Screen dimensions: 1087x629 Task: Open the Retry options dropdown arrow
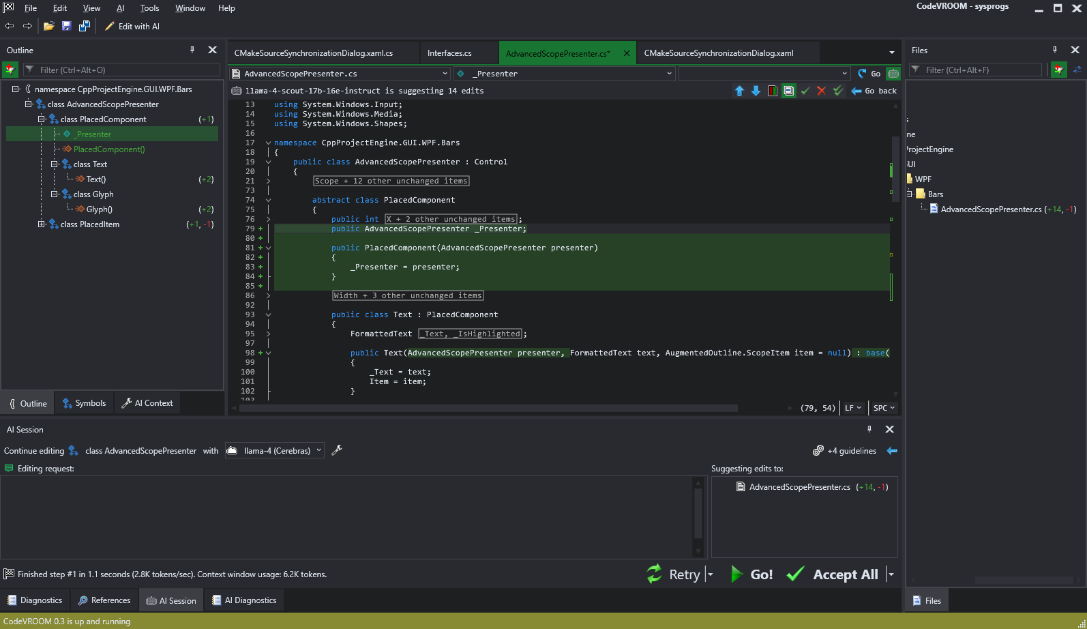(710, 574)
